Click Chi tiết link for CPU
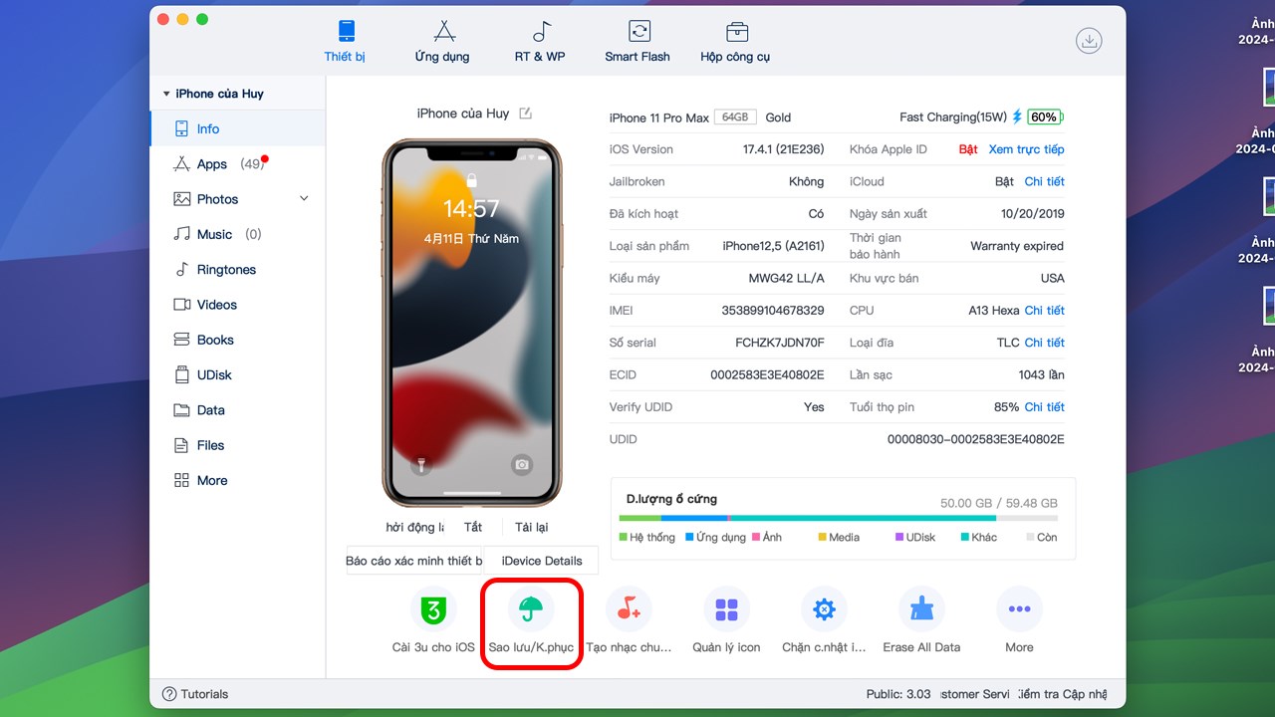The image size is (1275, 717). [x=1044, y=311]
